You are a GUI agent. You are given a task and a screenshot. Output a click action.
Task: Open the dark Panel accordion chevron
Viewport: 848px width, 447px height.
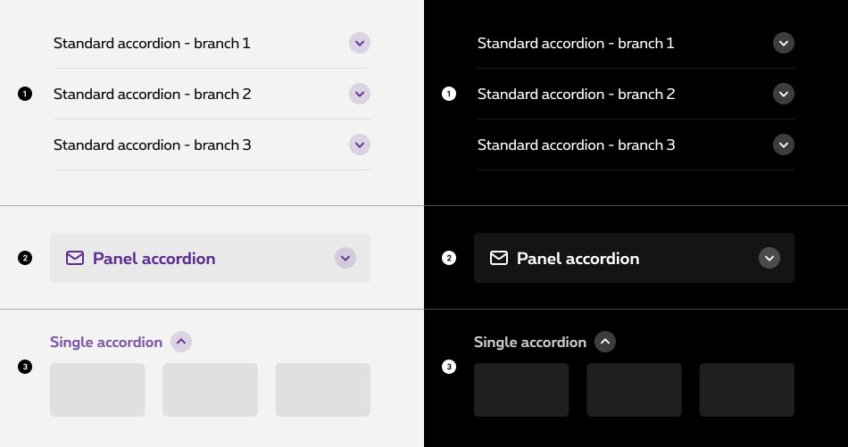coord(769,258)
